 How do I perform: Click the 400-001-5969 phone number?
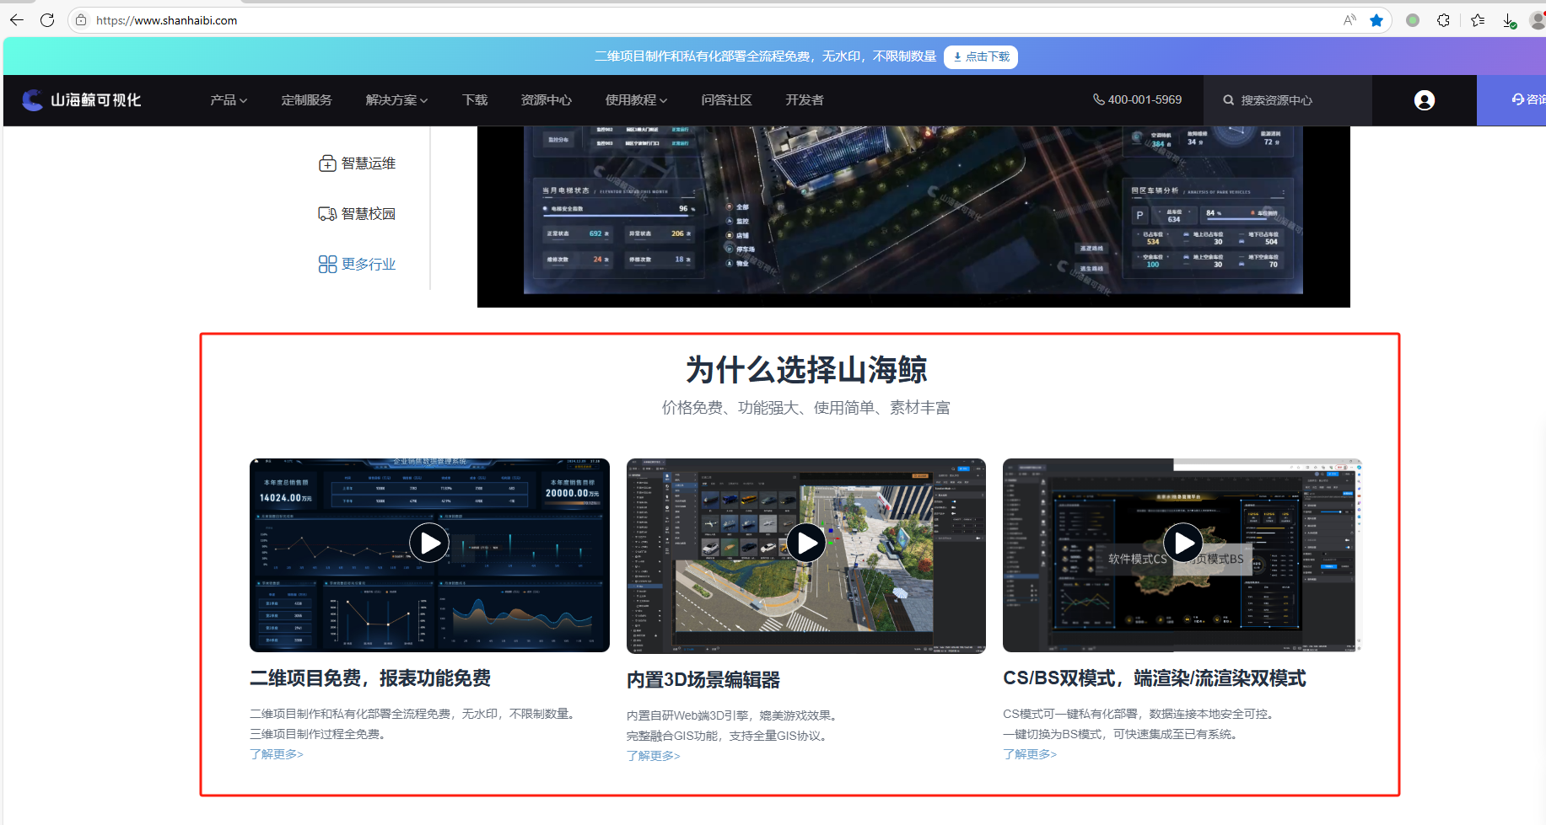coord(1145,99)
